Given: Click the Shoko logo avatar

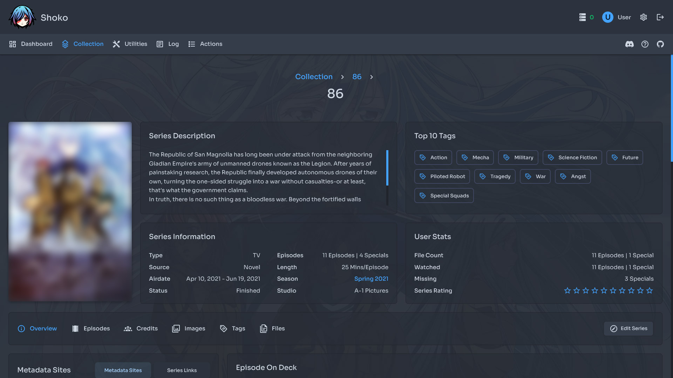Looking at the screenshot, I should click(x=22, y=17).
